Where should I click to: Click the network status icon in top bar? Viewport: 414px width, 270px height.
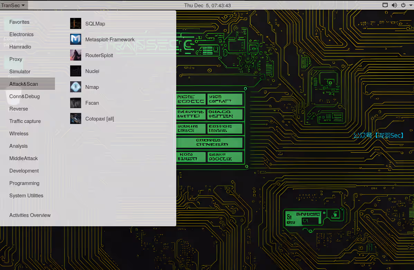click(385, 5)
